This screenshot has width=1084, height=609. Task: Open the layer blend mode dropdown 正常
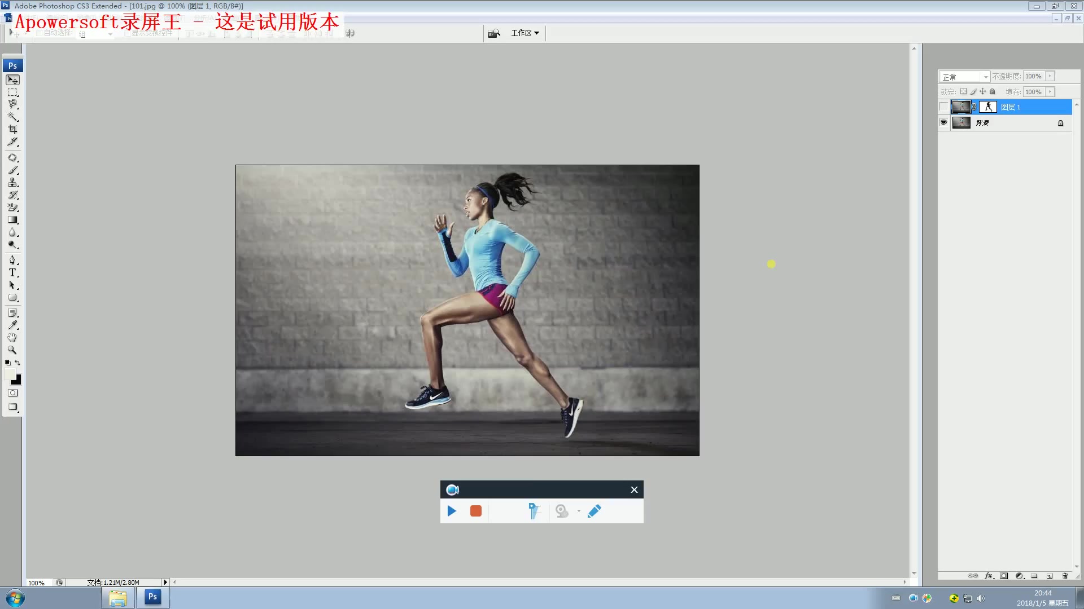tap(964, 77)
